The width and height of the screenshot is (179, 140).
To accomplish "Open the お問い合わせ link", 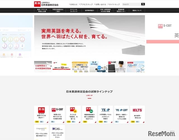I will click(100, 4).
